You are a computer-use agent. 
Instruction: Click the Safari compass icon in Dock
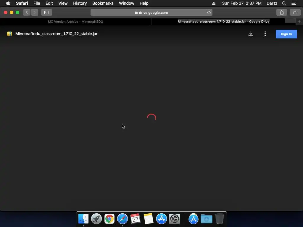pos(123,219)
